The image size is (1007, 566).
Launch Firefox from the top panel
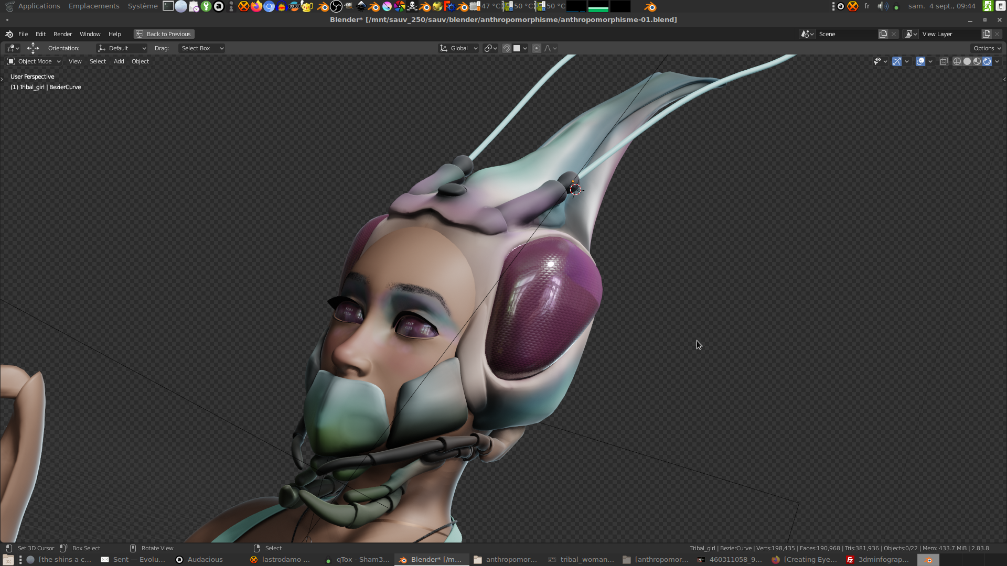[x=256, y=6]
